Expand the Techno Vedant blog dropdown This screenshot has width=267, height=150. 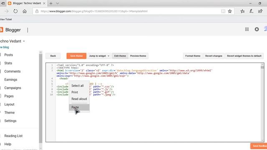24,41
